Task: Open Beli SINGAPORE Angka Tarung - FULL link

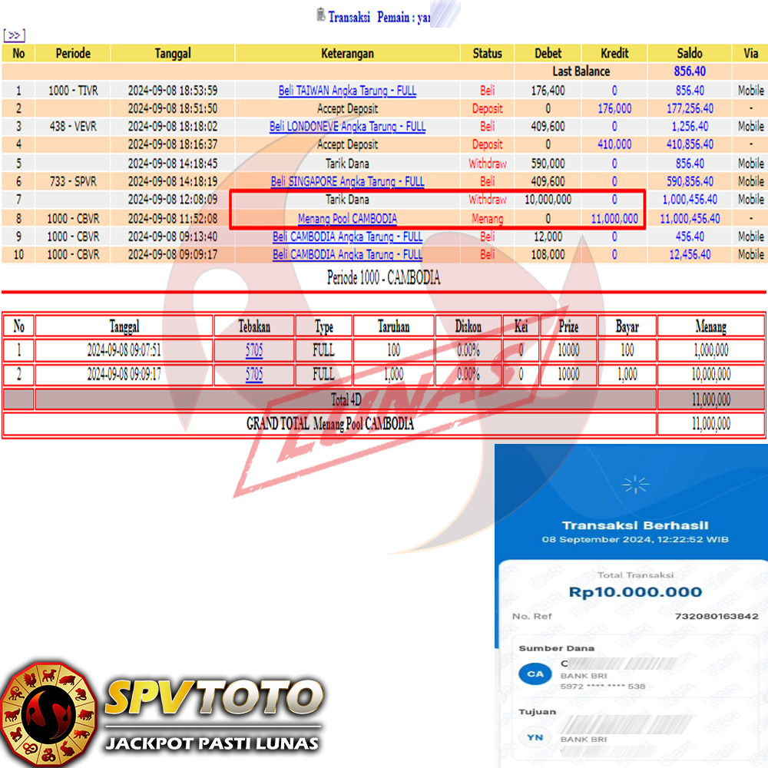Action: point(347,182)
